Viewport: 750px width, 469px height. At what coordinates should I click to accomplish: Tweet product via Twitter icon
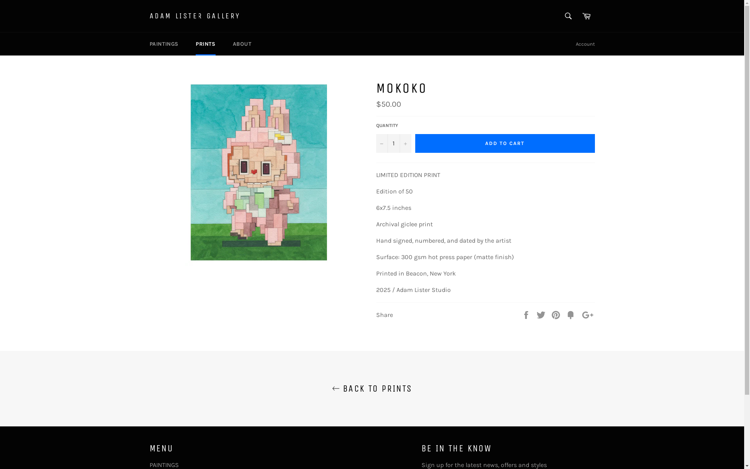click(x=541, y=315)
